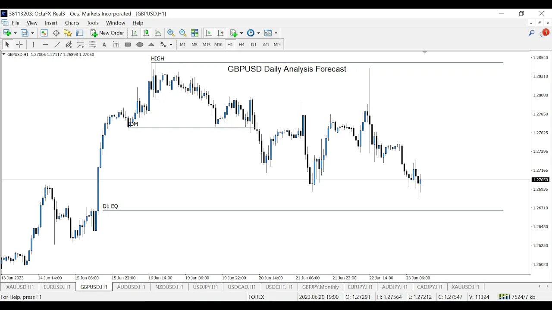Switch to the USDJPY,H1 tab
Viewport: 552px width, 310px height.
tap(206, 287)
